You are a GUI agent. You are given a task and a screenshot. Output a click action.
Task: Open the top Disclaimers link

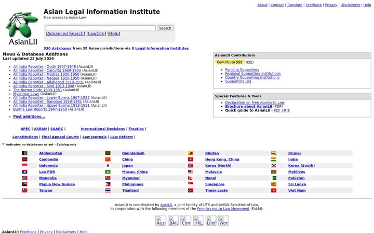coord(350,5)
